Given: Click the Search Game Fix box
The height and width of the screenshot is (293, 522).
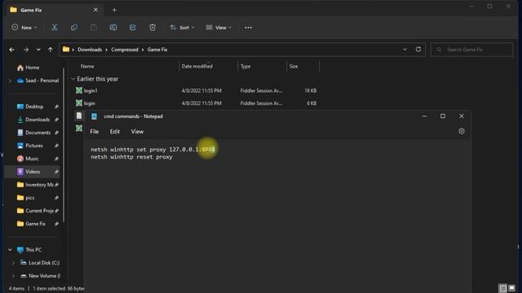Looking at the screenshot, I should (x=471, y=50).
